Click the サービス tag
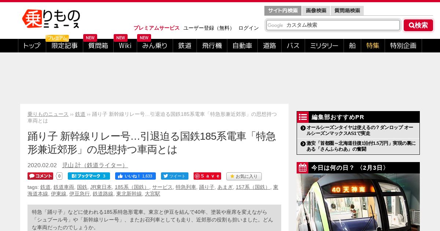The width and height of the screenshot is (440, 231). (162, 187)
